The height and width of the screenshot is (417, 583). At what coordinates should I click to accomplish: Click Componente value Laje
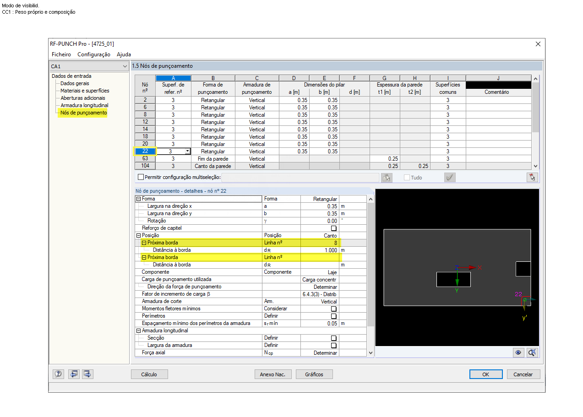pos(320,272)
